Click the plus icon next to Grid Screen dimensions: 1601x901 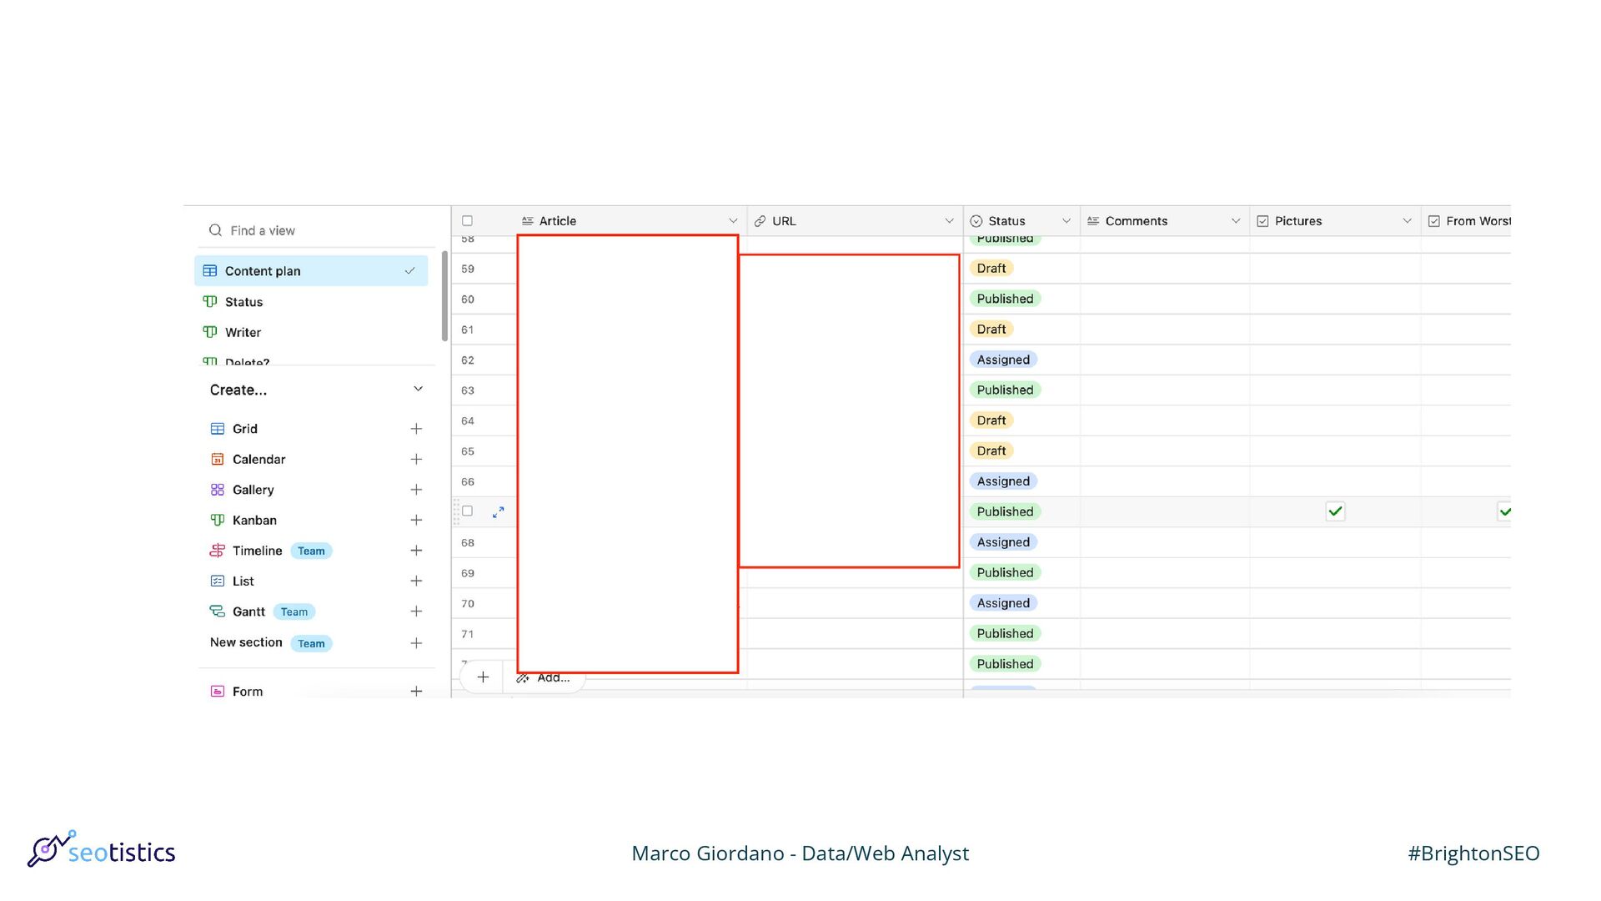coord(416,429)
